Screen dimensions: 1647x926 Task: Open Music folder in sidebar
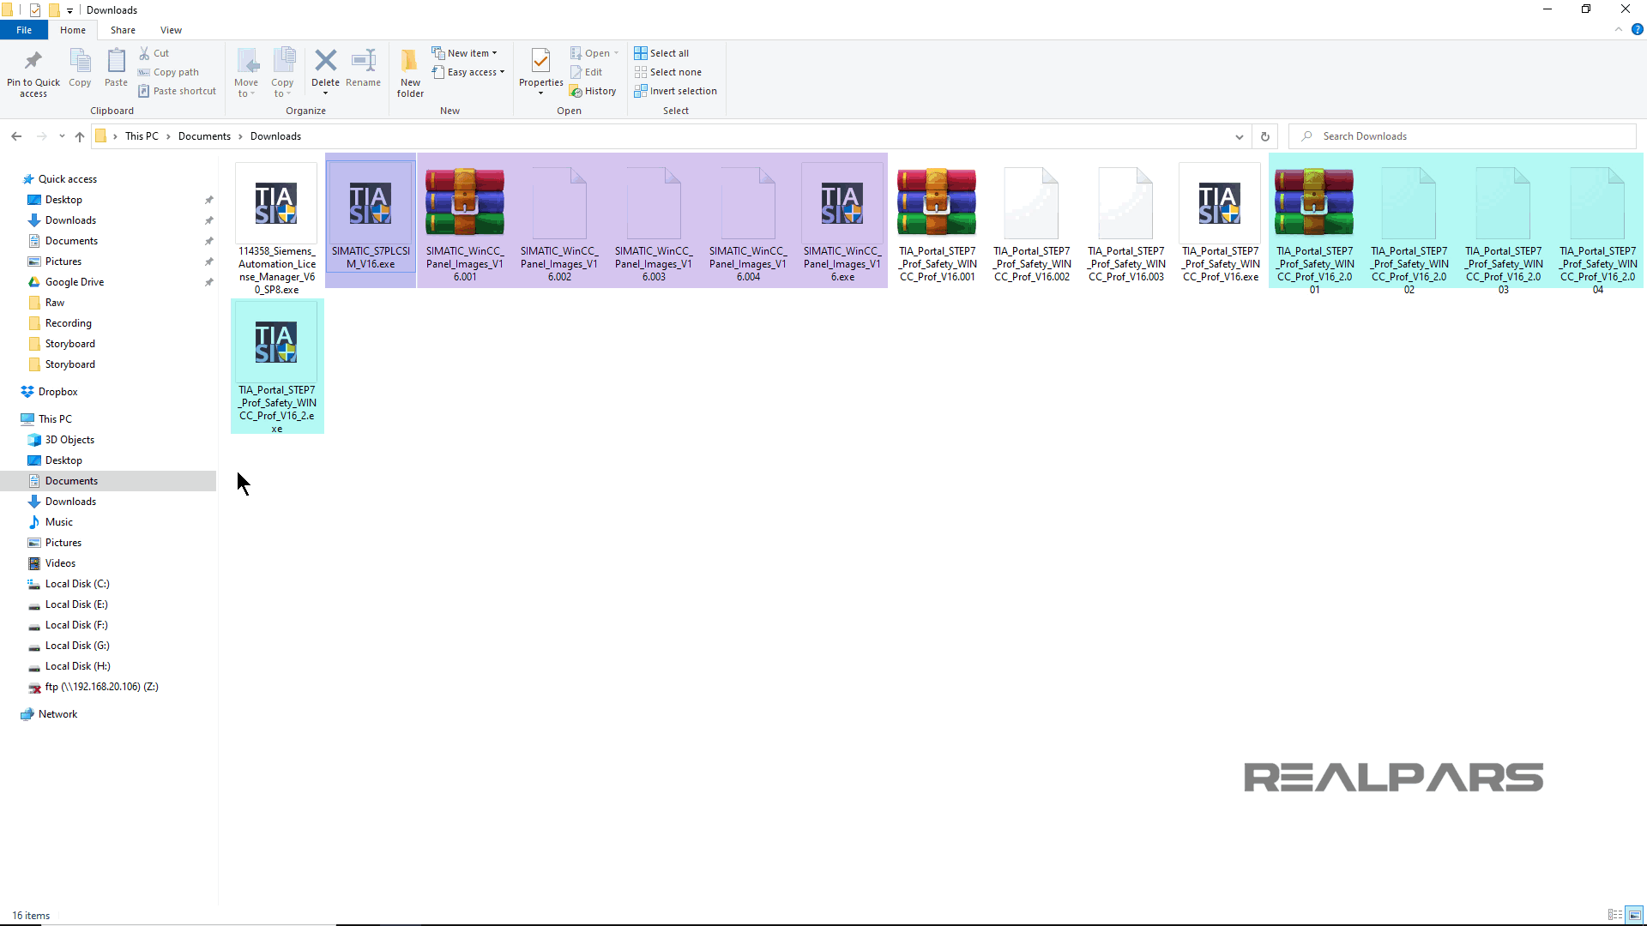tap(58, 522)
